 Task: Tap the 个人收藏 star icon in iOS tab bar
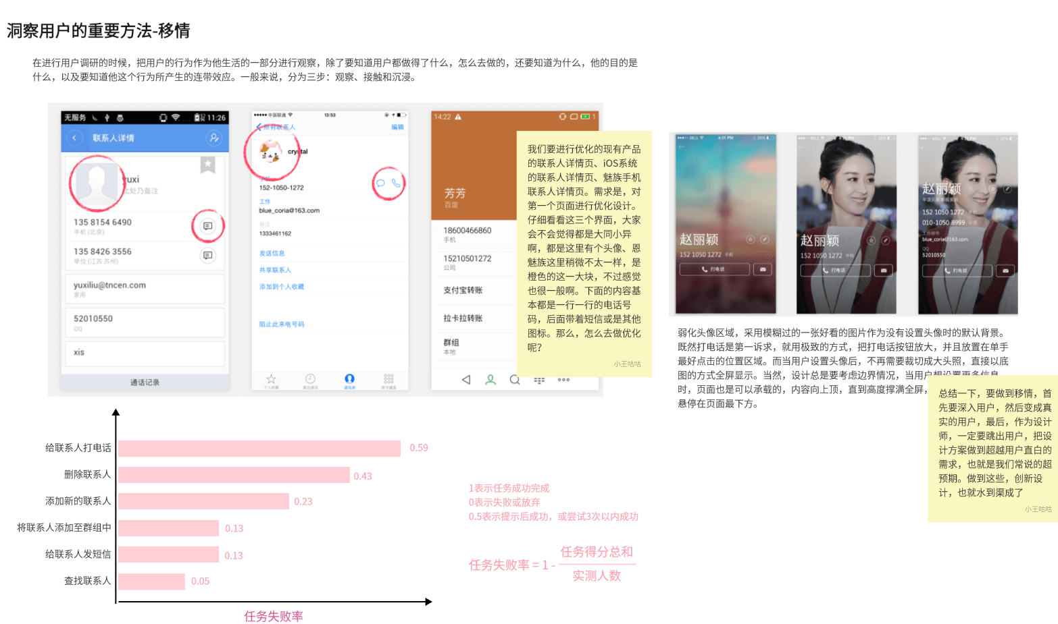[271, 378]
